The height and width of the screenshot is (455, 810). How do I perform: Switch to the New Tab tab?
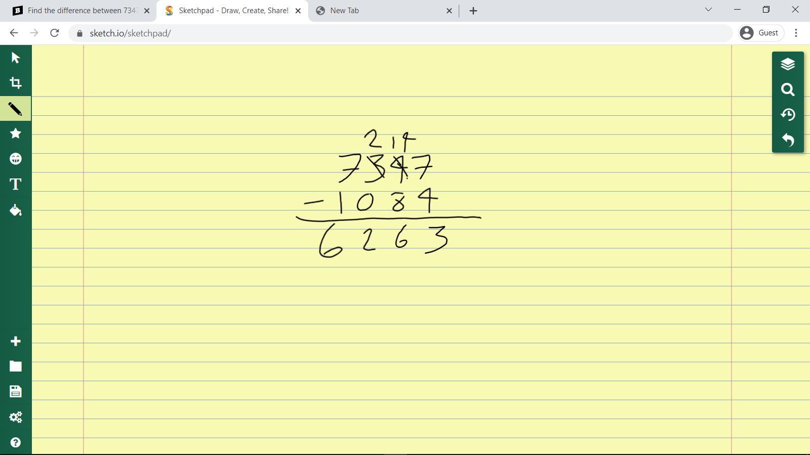(x=384, y=11)
